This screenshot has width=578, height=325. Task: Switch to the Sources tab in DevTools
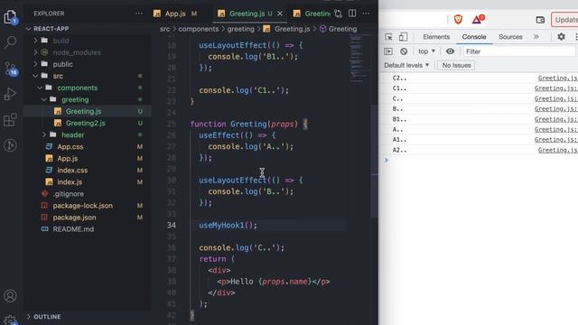pyautogui.click(x=510, y=37)
